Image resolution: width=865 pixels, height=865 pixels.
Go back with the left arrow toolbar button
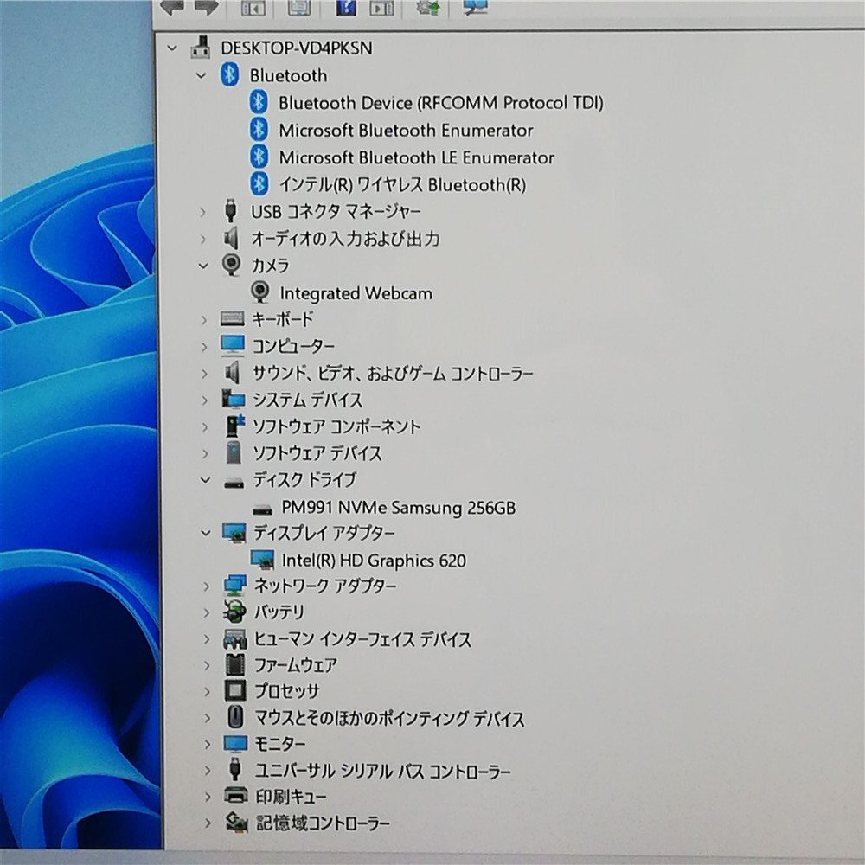pos(171,8)
